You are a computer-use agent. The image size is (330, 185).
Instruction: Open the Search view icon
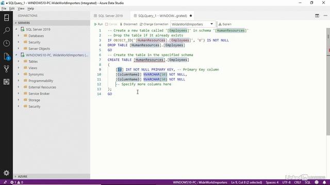6,30
